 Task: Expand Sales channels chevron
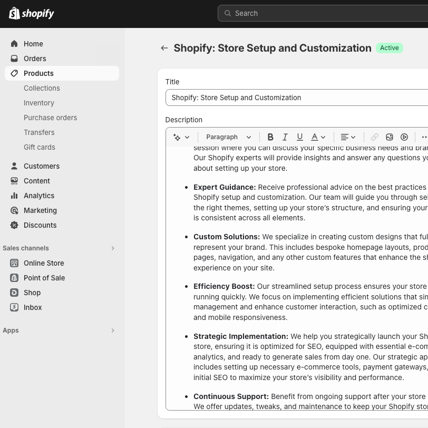click(113, 248)
